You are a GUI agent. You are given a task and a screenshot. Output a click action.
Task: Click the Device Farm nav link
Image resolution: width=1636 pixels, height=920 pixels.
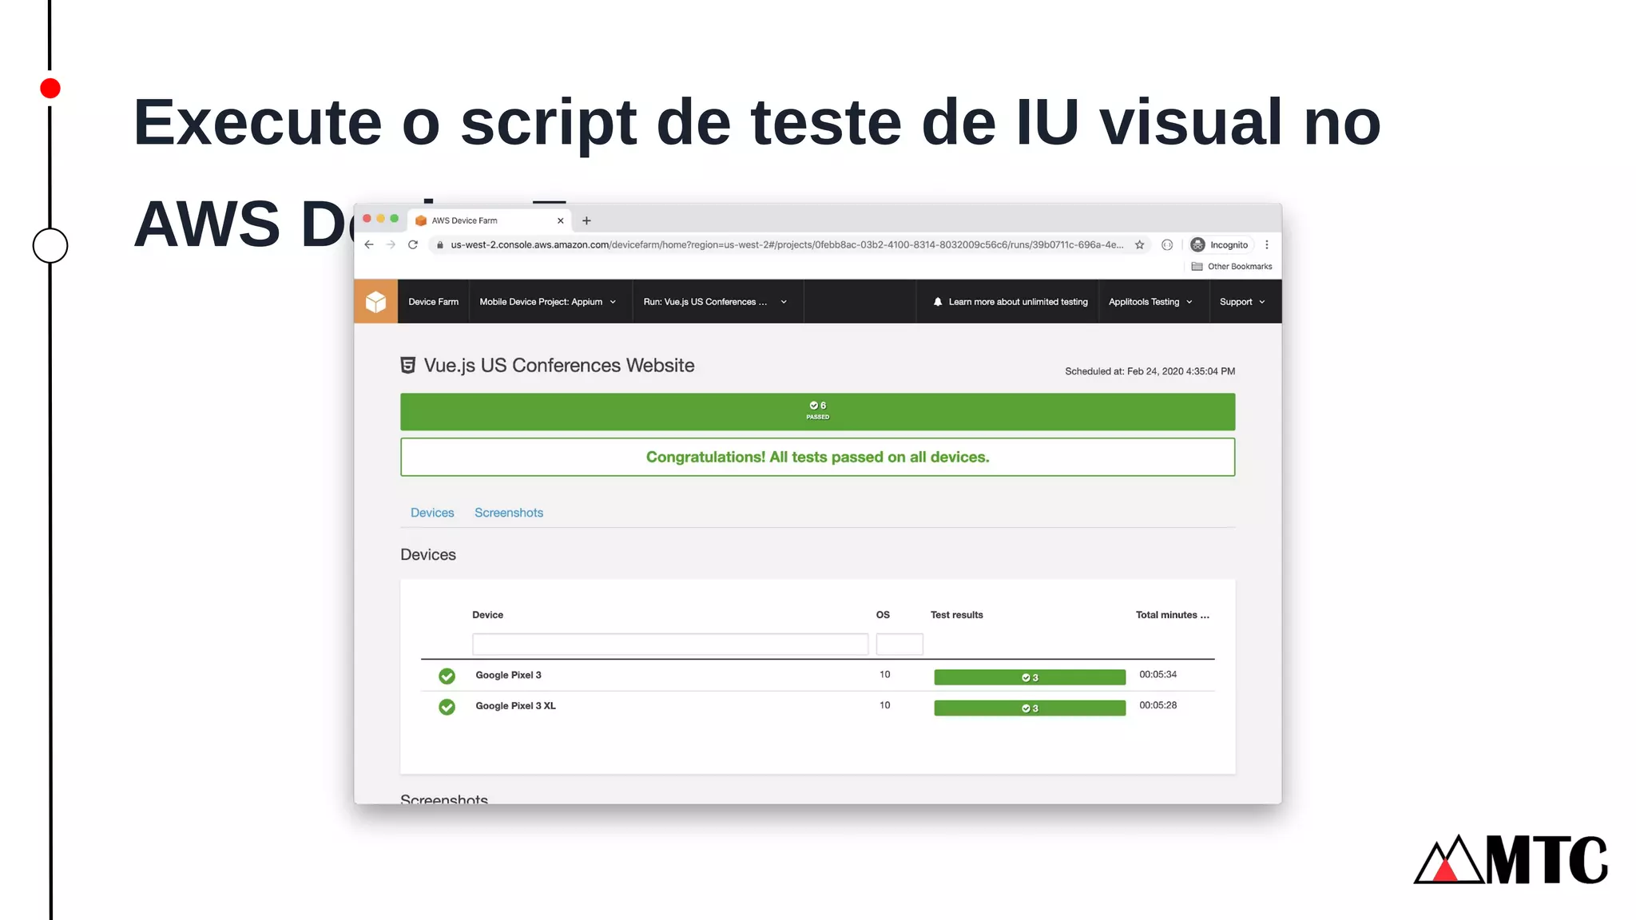click(x=434, y=302)
